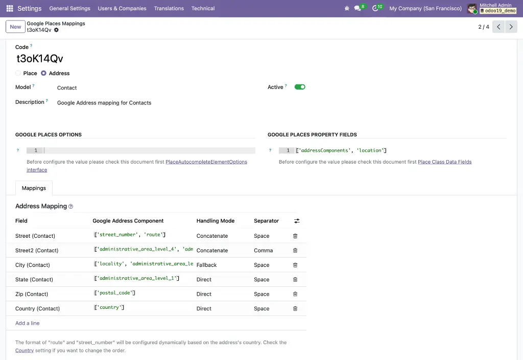The height and width of the screenshot is (360, 523).
Task: Select the Address radio option
Action: 43,73
